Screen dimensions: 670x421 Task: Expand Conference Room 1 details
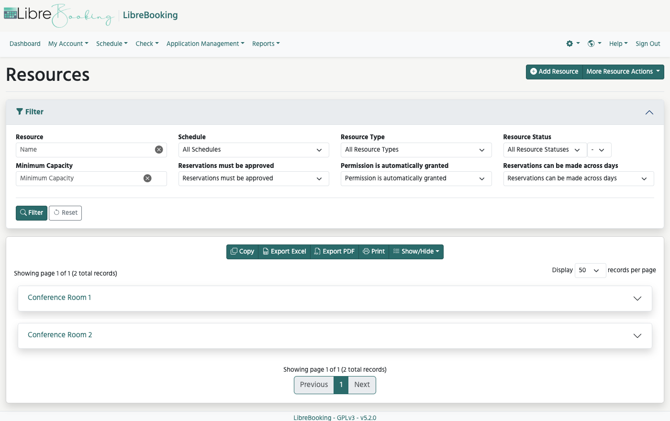pyautogui.click(x=637, y=299)
